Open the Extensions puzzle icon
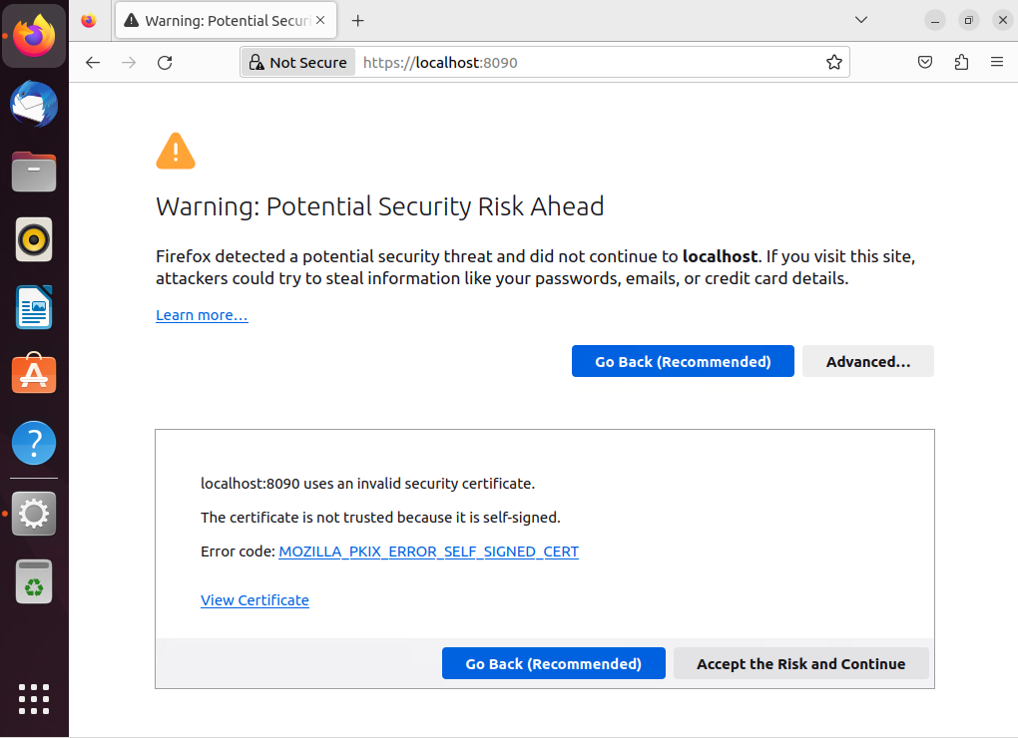1018x738 pixels. click(x=961, y=62)
